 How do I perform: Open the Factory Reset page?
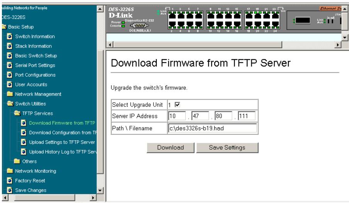(x=30, y=181)
